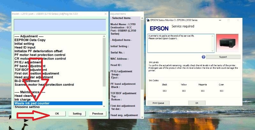Select Initialize PF deterioration offset

point(38,51)
